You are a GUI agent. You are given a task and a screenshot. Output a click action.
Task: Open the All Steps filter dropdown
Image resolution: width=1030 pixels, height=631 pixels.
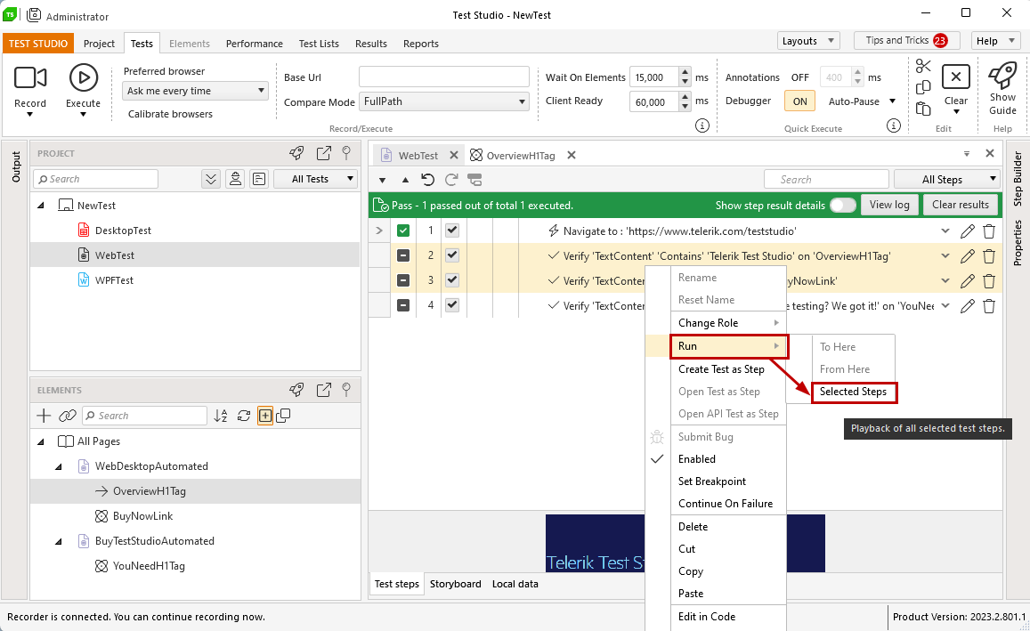[946, 179]
